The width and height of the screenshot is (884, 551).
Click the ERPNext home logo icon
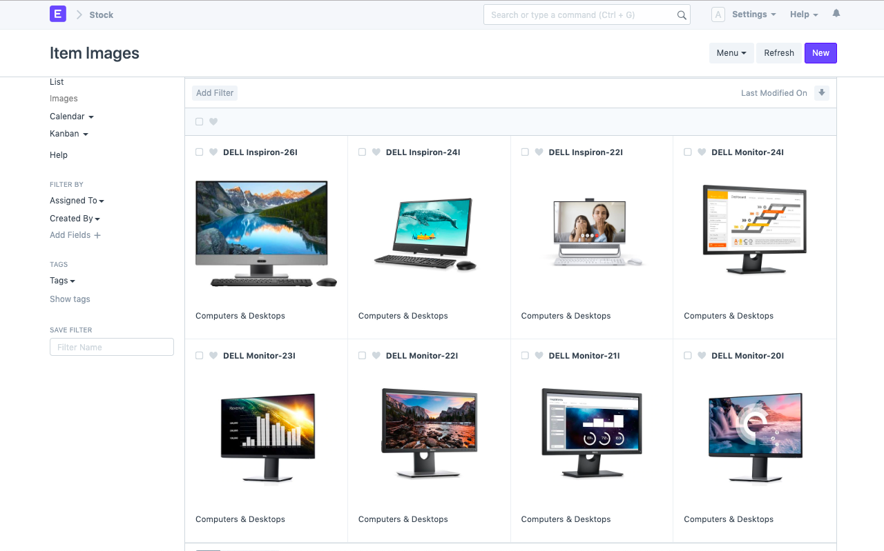[58, 14]
